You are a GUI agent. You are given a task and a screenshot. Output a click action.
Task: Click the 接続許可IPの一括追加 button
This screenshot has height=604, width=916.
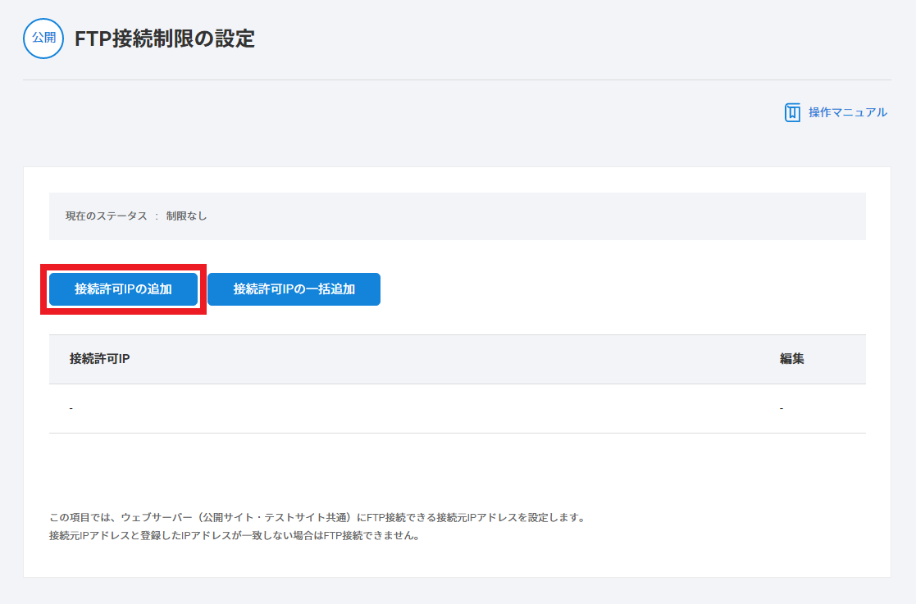point(294,289)
